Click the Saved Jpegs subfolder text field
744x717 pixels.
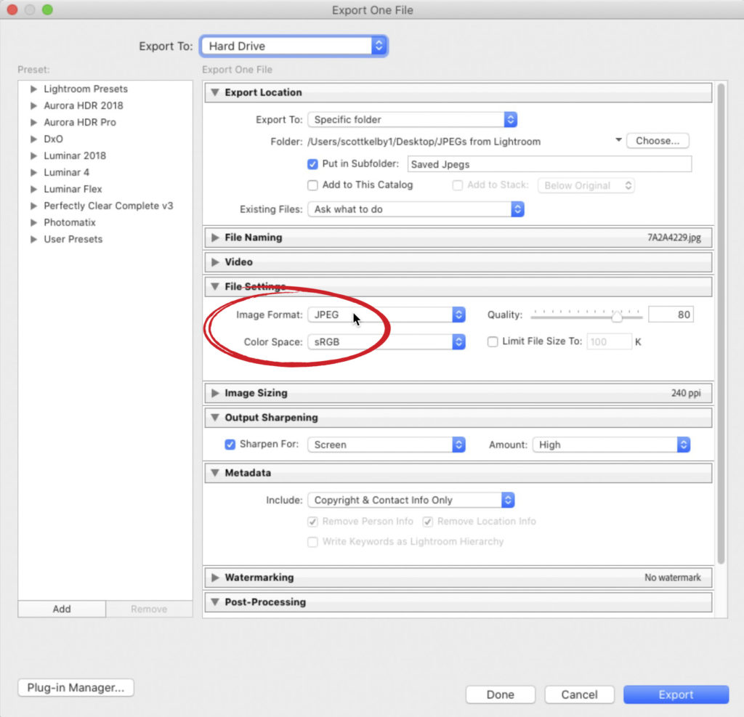[549, 164]
